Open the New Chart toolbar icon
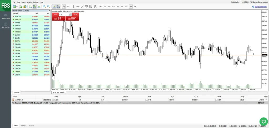 (x=14, y=7)
